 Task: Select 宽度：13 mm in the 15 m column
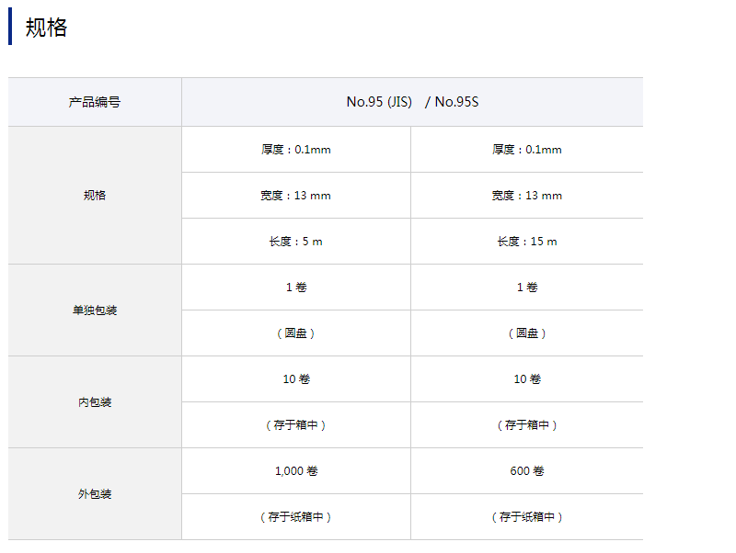pyautogui.click(x=527, y=196)
